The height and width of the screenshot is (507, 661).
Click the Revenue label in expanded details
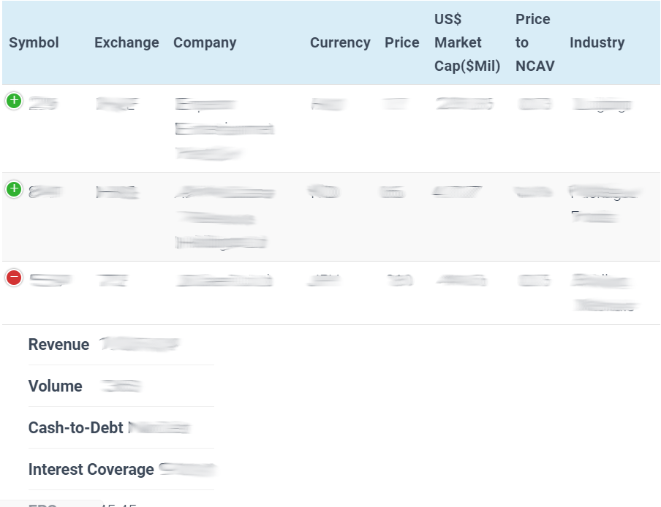point(58,345)
